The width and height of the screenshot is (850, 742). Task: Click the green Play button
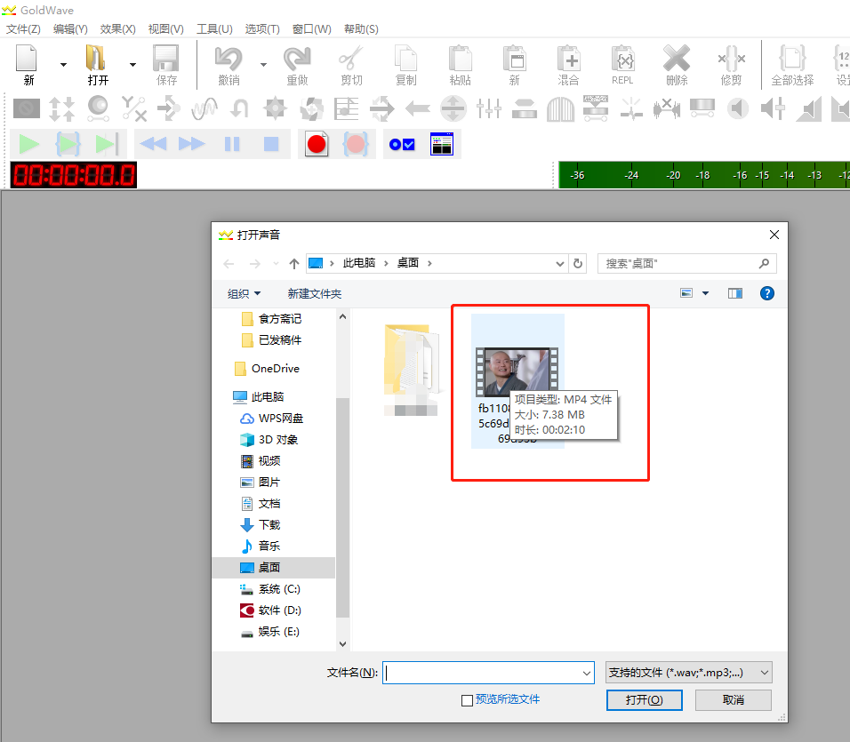click(x=29, y=144)
